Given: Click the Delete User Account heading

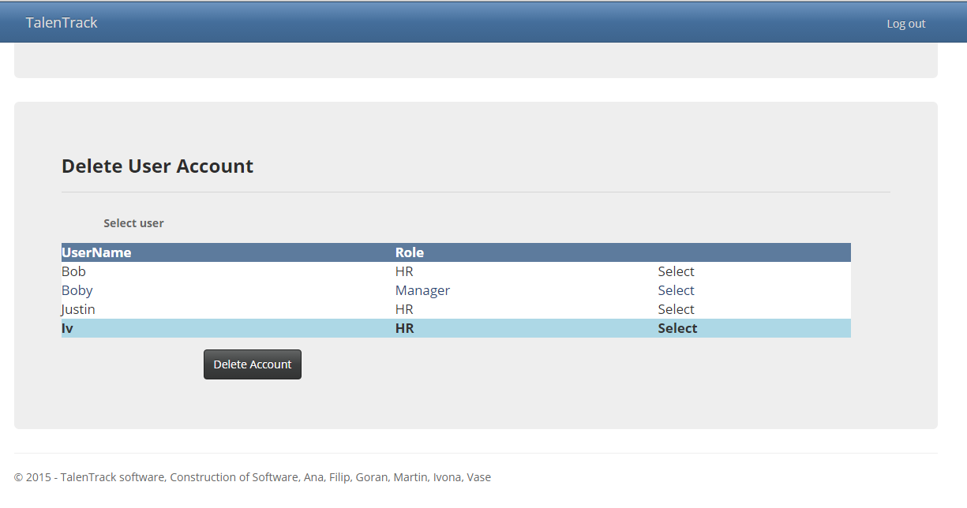Looking at the screenshot, I should [x=157, y=166].
